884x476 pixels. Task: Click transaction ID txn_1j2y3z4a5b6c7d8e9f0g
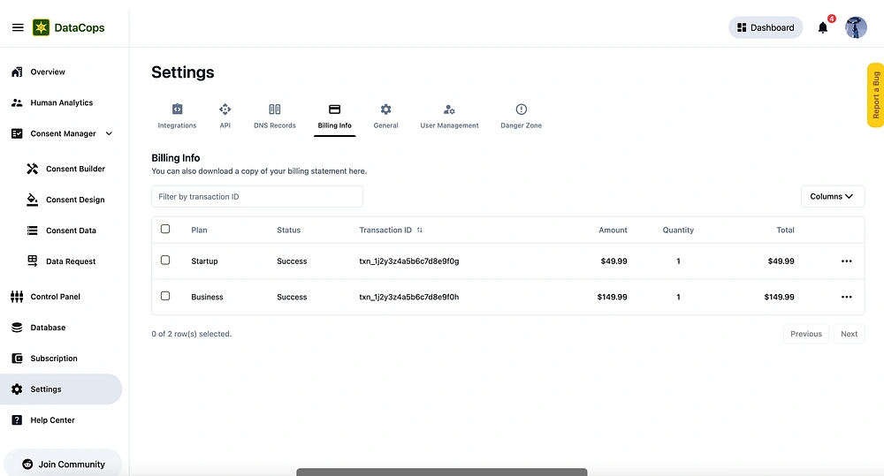tap(408, 261)
